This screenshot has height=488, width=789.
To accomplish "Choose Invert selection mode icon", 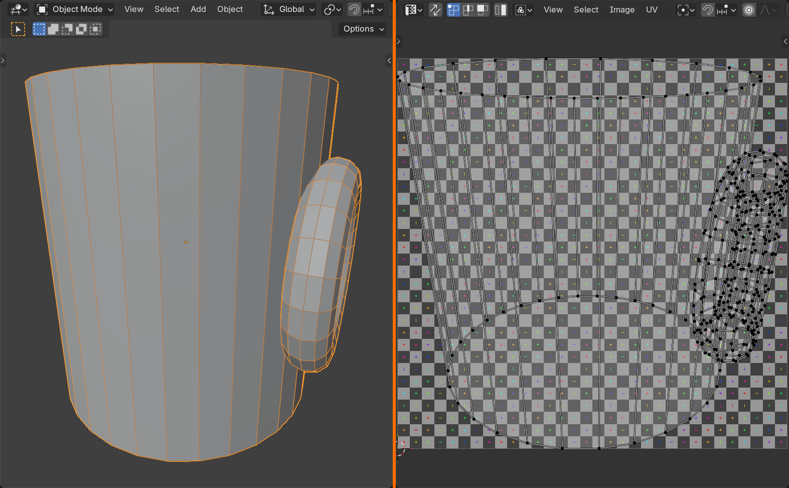I will 81,29.
